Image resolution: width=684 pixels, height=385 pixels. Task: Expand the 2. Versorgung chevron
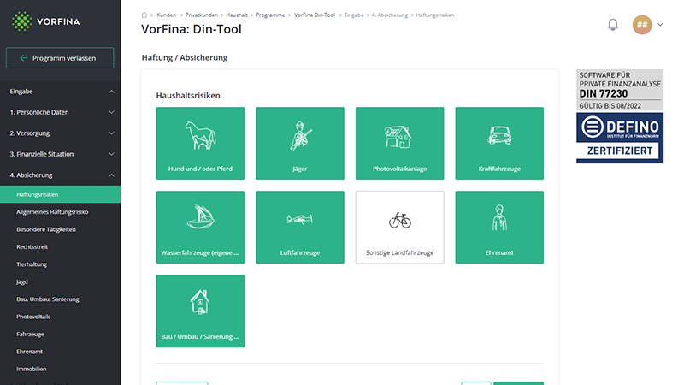coord(111,133)
